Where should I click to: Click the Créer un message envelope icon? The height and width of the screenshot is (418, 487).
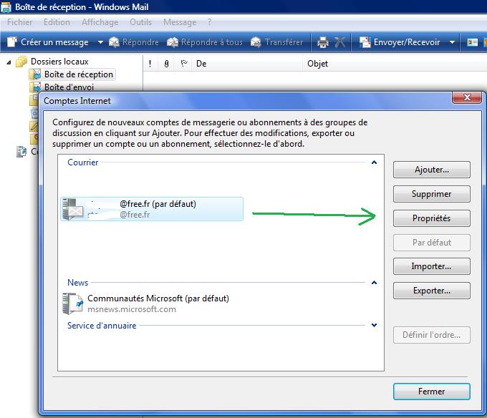tap(12, 42)
